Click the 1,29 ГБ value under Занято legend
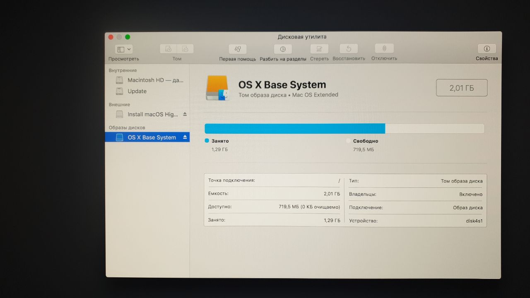Image resolution: width=530 pixels, height=298 pixels. coord(219,149)
